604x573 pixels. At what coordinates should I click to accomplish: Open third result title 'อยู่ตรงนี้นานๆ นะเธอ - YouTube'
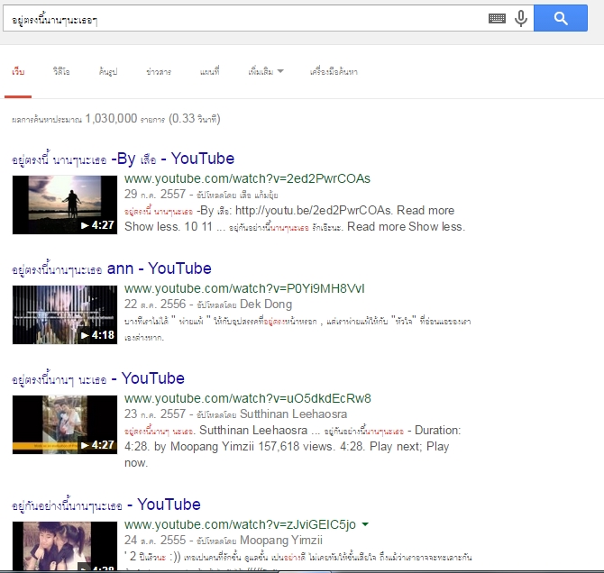98,378
